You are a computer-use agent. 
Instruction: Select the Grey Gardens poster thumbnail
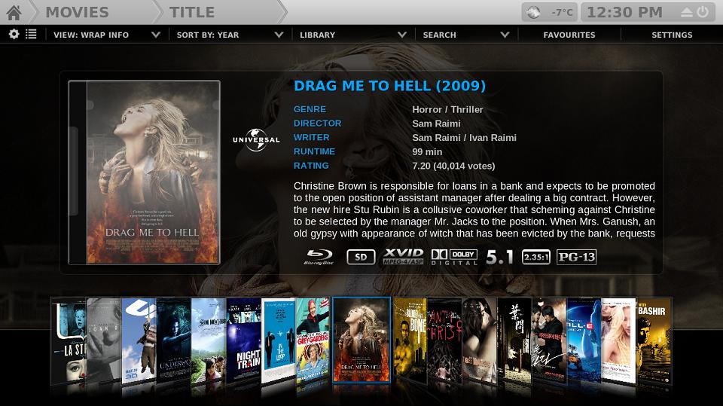pyautogui.click(x=313, y=340)
